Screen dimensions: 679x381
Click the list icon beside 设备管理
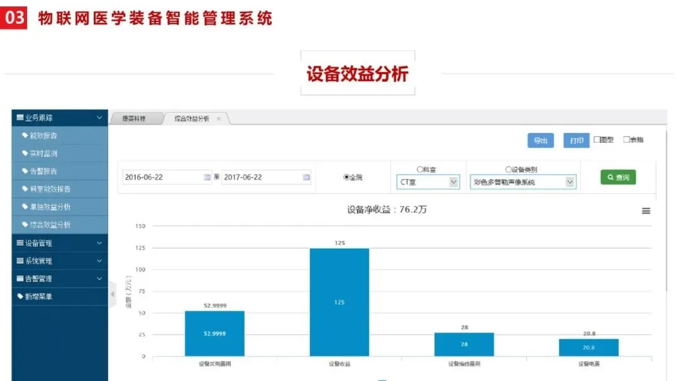[20, 243]
